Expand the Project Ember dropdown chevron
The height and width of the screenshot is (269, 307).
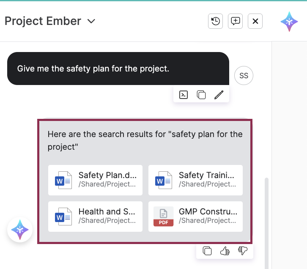(x=91, y=21)
